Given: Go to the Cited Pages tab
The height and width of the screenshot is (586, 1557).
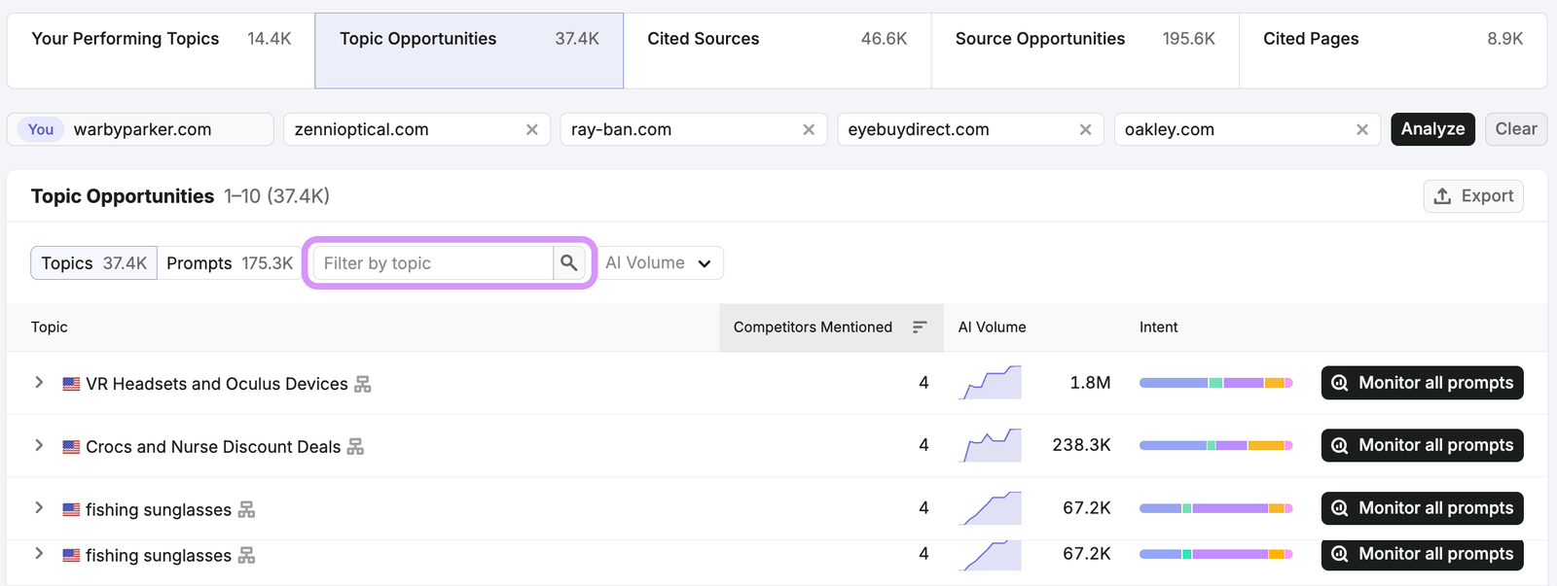Looking at the screenshot, I should point(1393,51).
